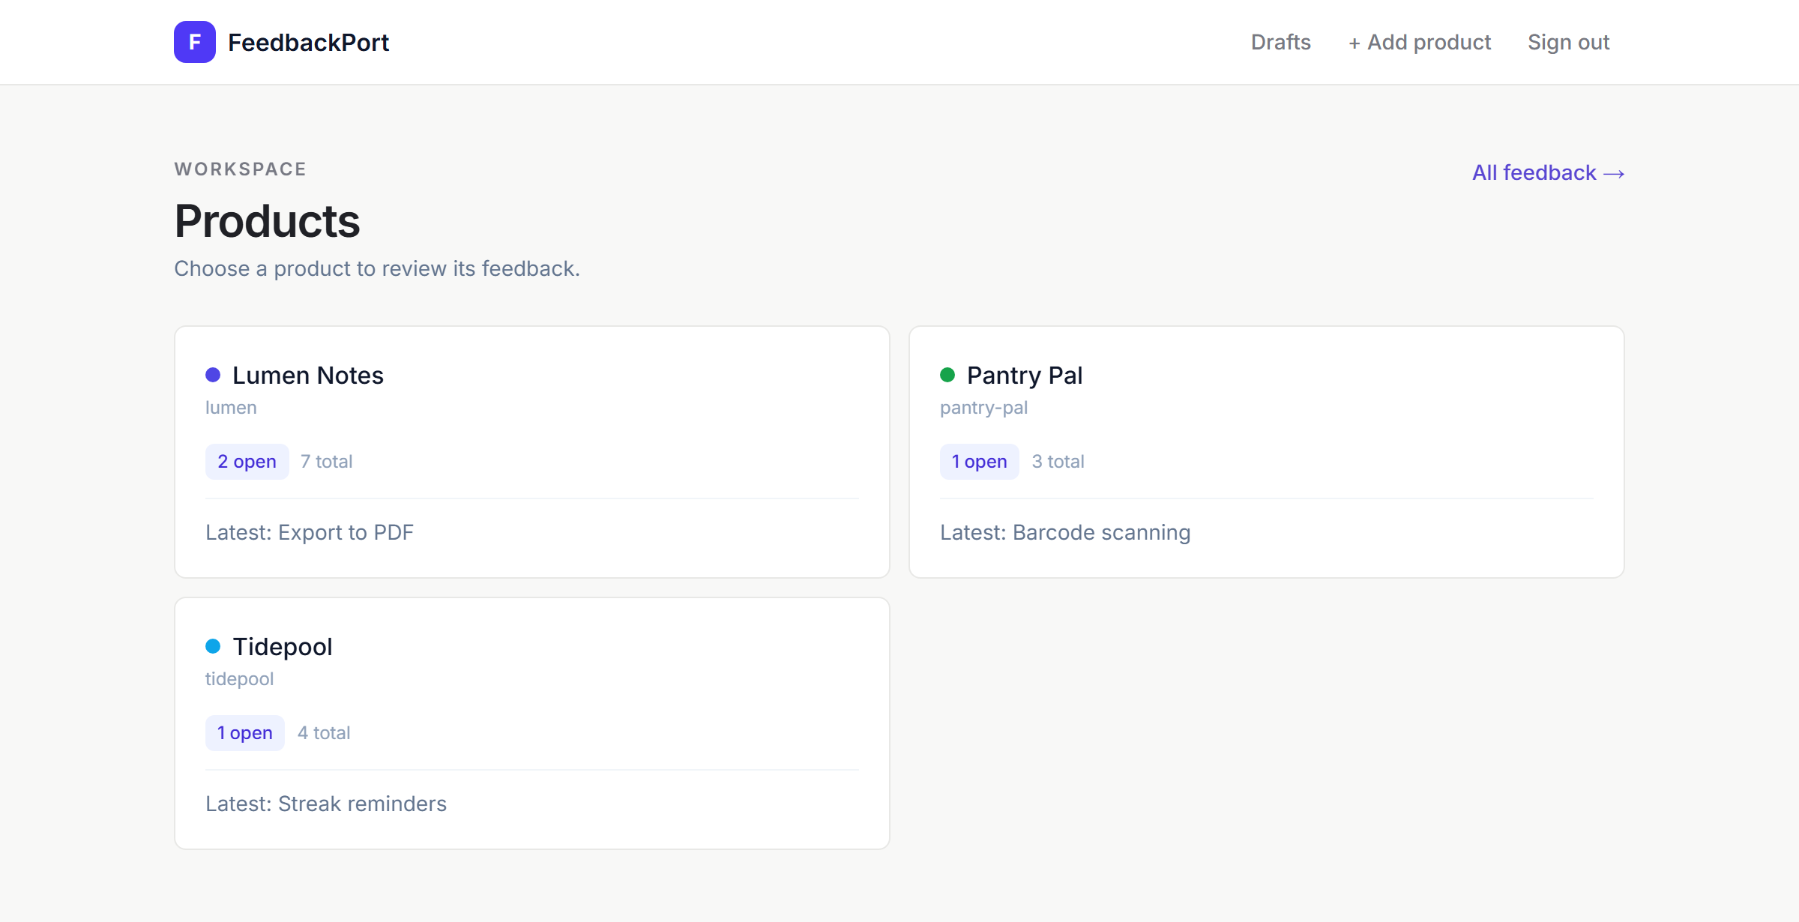Viewport: 1799px width, 922px height.
Task: Click the 1 open badge on Tidepool
Action: (245, 733)
